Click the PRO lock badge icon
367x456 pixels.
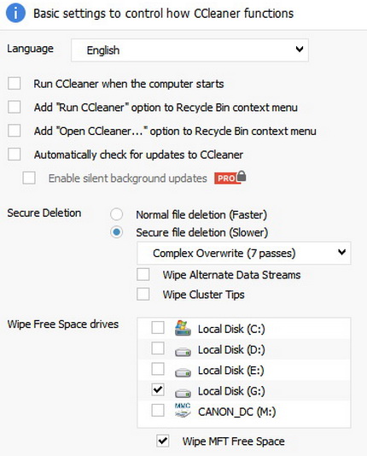point(230,178)
